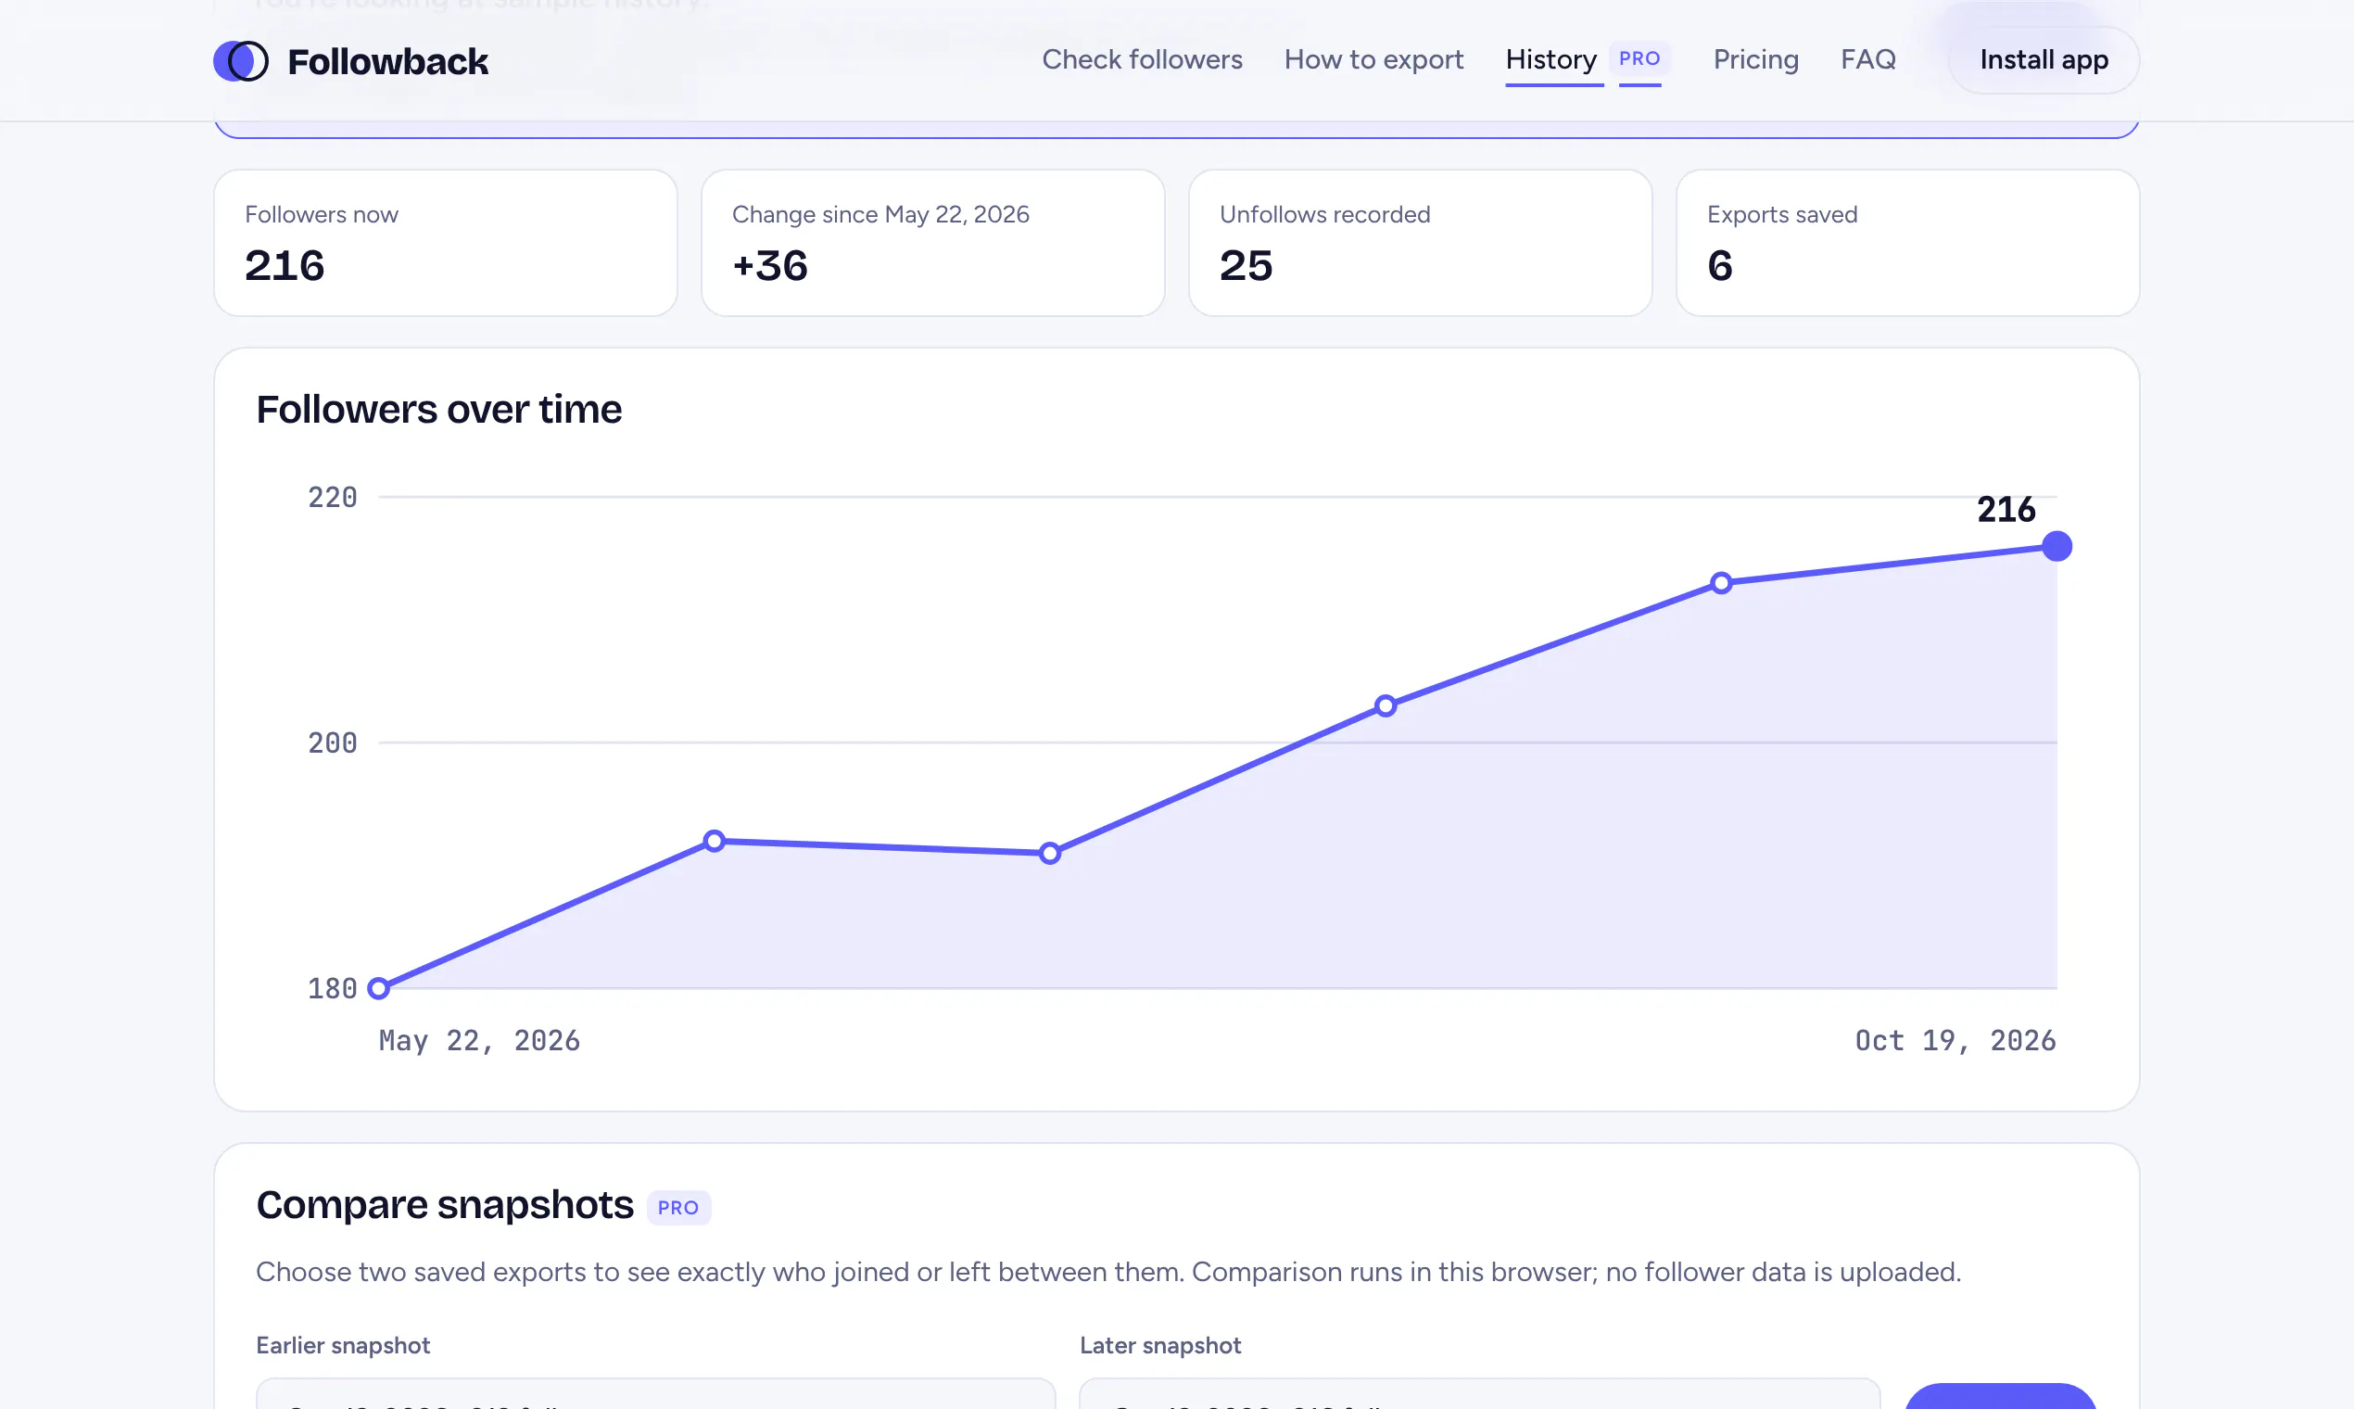
Task: Click the 216 label above chart endpoint
Action: [x=2006, y=509]
